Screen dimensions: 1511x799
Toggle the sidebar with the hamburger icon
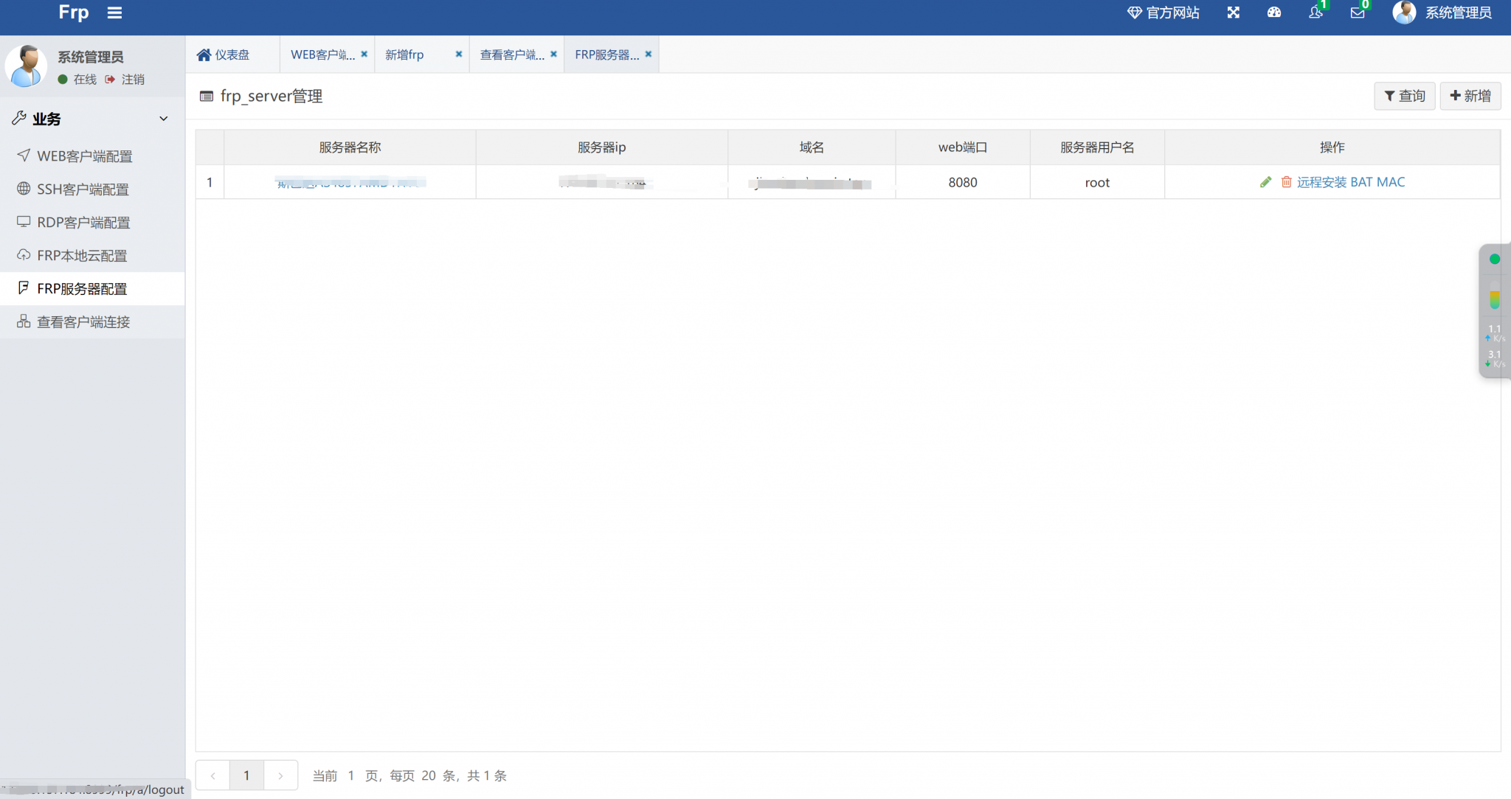(115, 12)
